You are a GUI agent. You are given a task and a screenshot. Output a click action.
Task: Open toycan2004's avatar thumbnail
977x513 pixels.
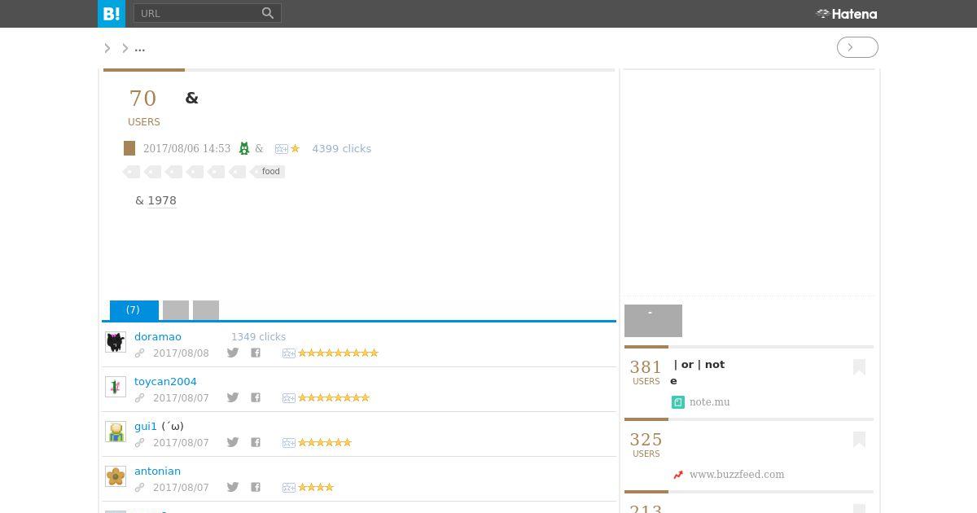click(116, 387)
